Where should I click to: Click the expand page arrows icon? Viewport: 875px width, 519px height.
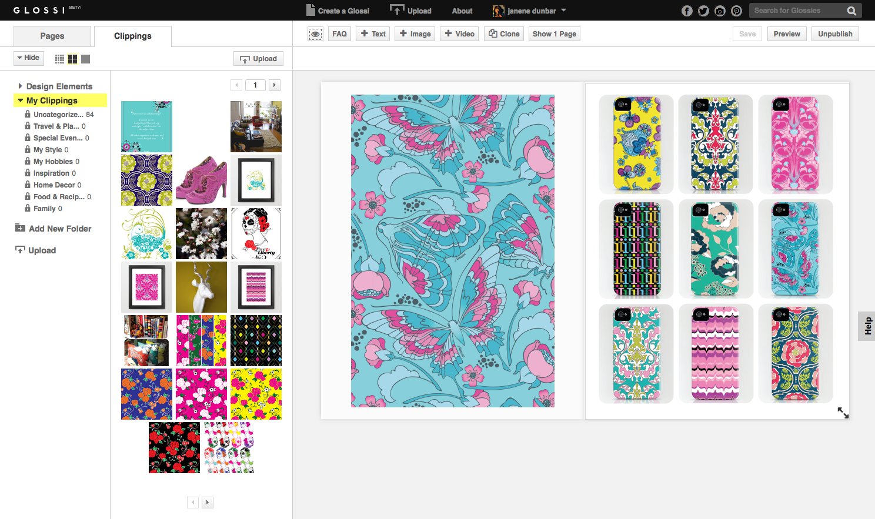click(843, 413)
